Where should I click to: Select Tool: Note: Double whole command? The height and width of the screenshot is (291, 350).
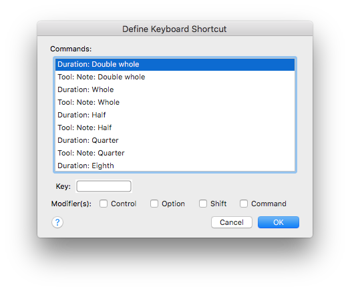[175, 77]
